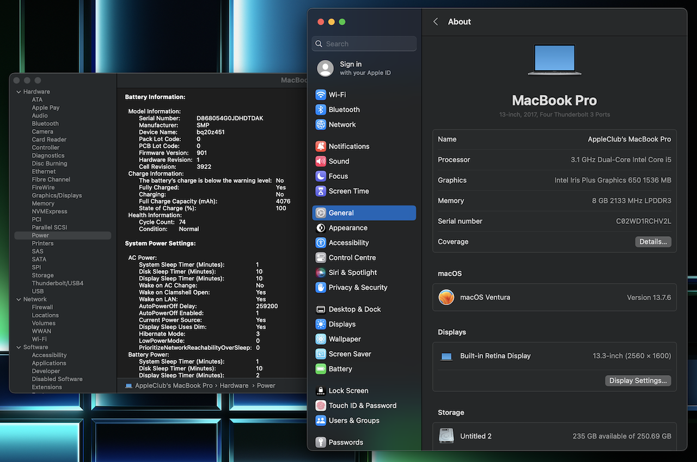Open the Screen Saver icon in Settings
The width and height of the screenshot is (697, 462).
point(321,354)
